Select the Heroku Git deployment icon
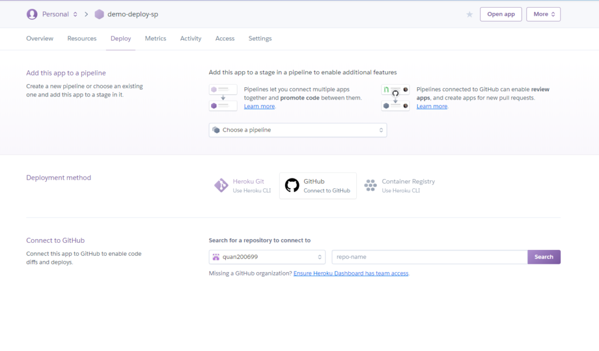Screen dimensions: 599x351 tap(221, 185)
